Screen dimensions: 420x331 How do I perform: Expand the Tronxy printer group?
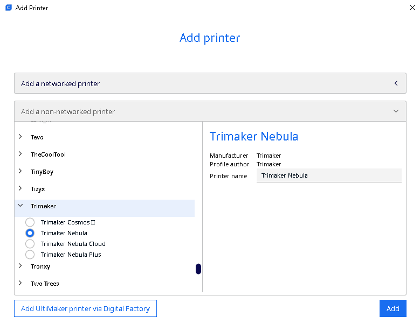coord(20,266)
